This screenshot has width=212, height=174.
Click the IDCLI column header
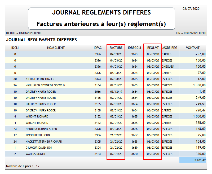pos(15,48)
